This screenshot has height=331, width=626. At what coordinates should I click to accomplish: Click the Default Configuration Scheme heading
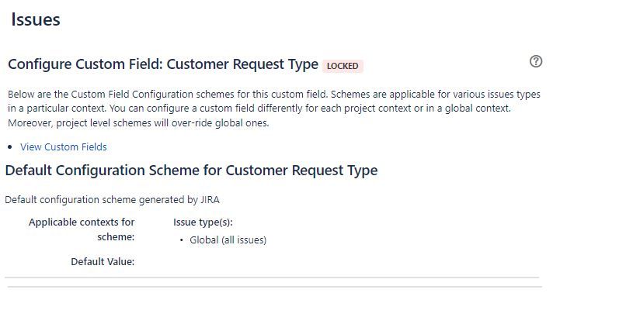pos(191,171)
